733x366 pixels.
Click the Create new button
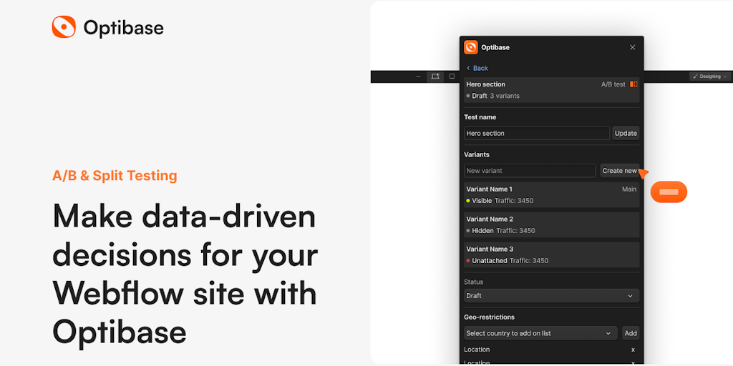tap(619, 170)
